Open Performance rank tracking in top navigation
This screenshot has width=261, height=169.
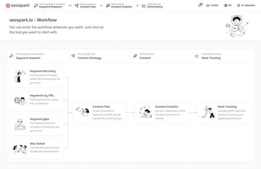(x=152, y=6)
